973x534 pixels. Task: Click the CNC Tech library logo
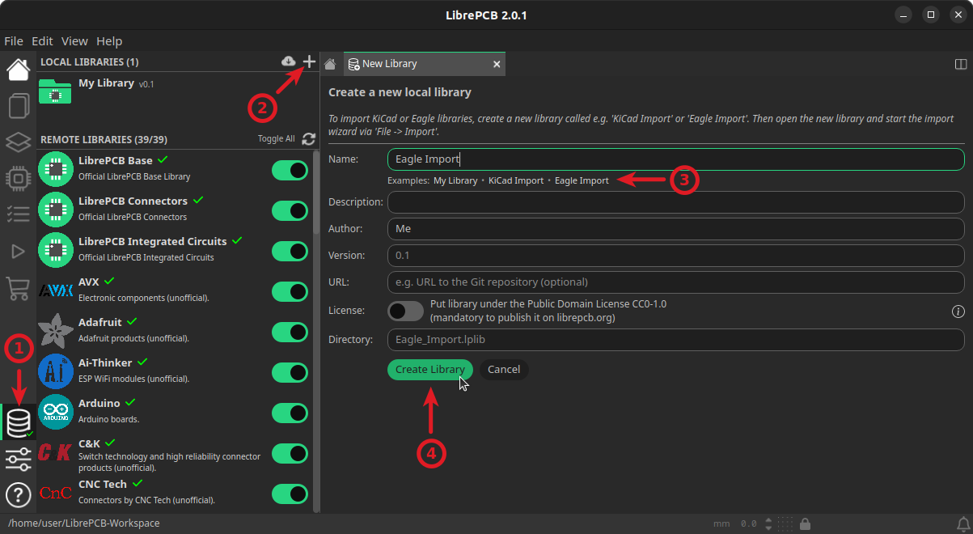click(x=55, y=493)
